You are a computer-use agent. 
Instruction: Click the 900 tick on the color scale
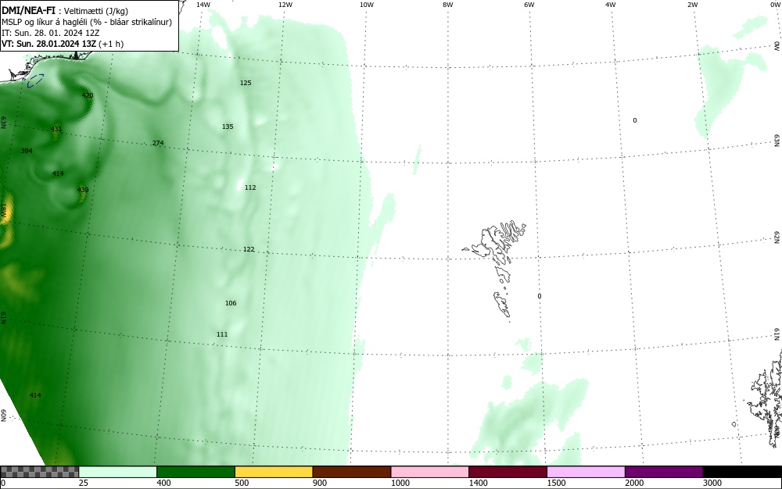click(x=320, y=483)
